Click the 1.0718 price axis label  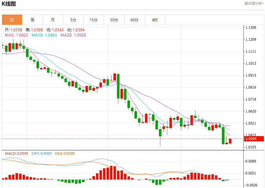(x=251, y=99)
